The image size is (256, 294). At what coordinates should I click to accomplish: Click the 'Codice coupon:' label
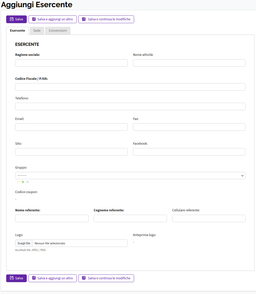pos(27,192)
